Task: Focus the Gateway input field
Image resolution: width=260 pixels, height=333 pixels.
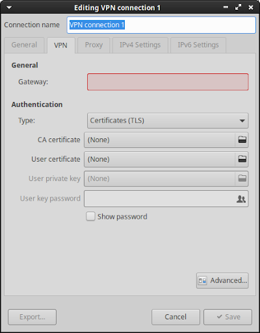Action: coord(168,82)
